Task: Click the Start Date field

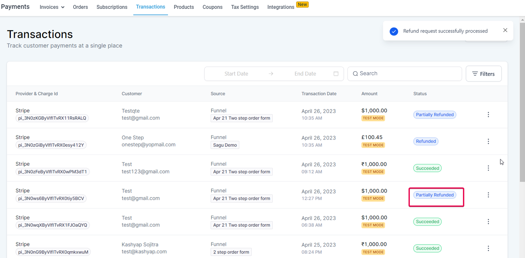Action: tap(236, 74)
